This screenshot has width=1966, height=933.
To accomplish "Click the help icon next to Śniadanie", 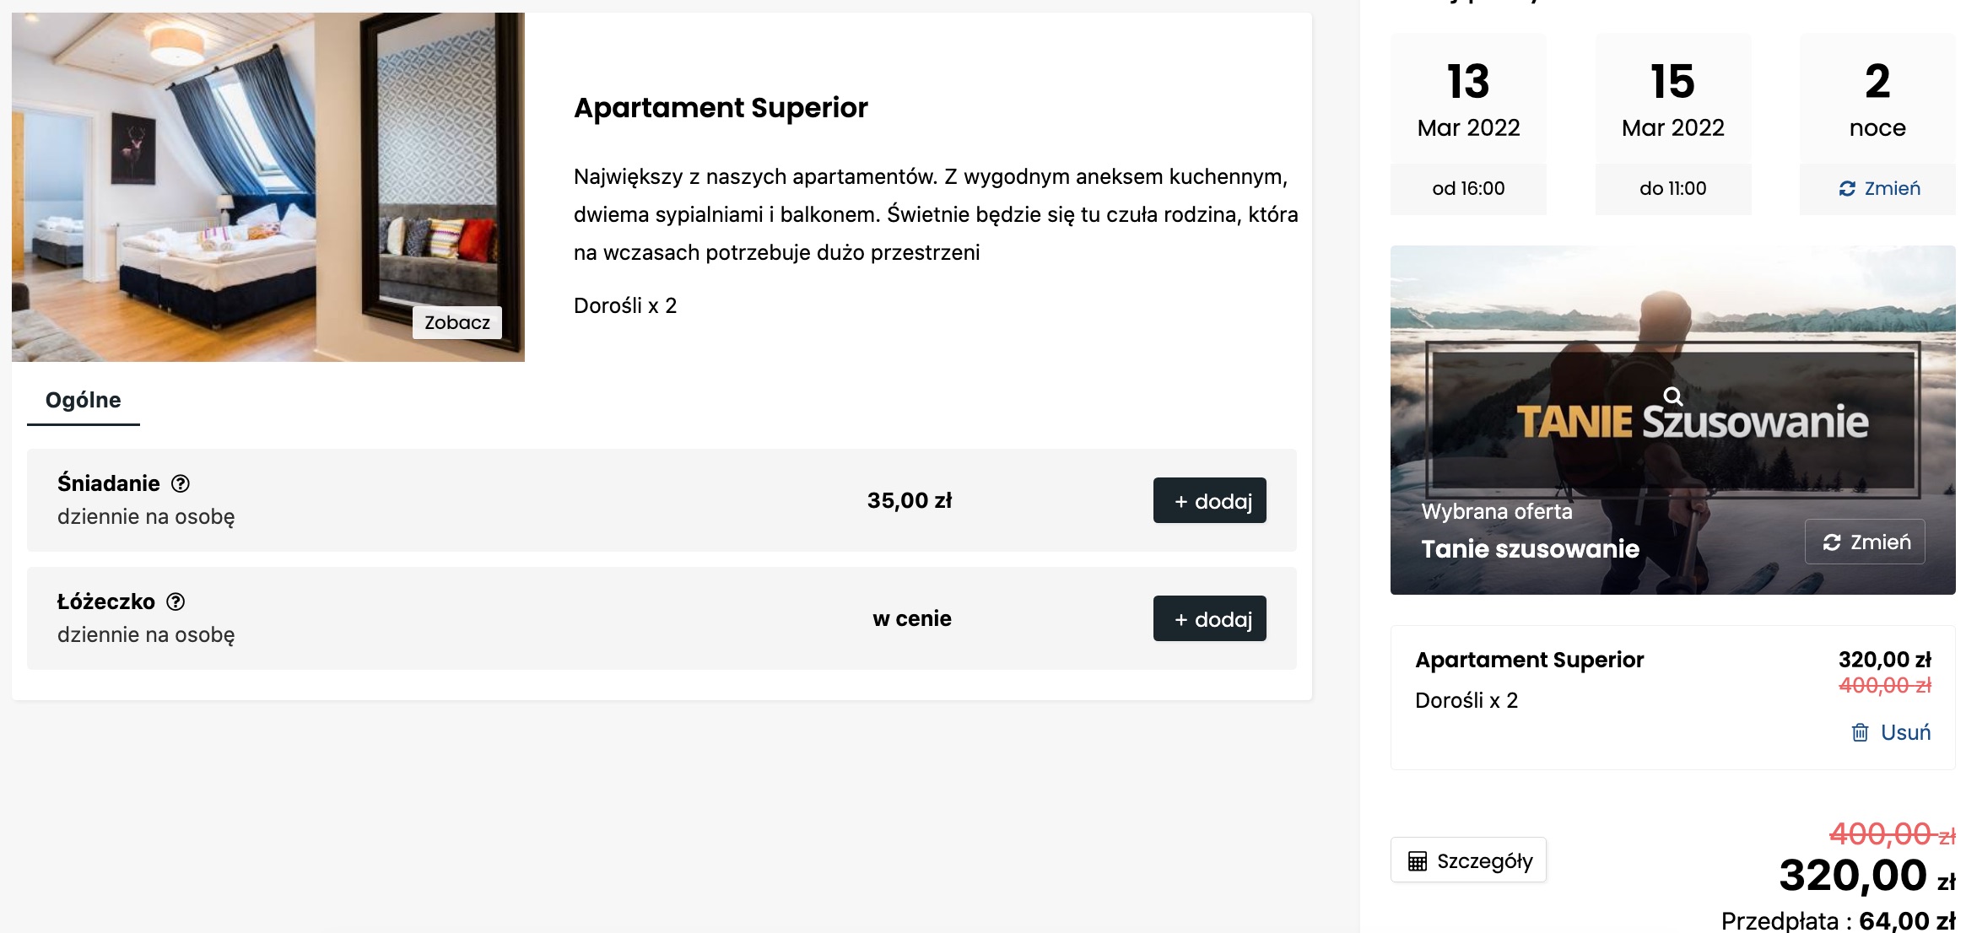I will (181, 483).
